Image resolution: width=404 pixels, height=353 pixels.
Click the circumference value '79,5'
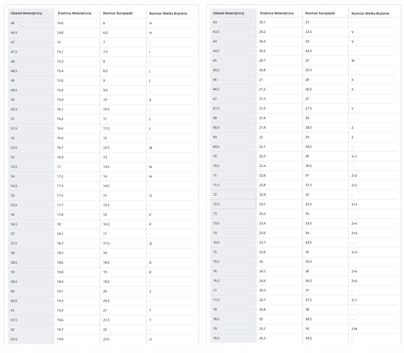click(x=216, y=338)
